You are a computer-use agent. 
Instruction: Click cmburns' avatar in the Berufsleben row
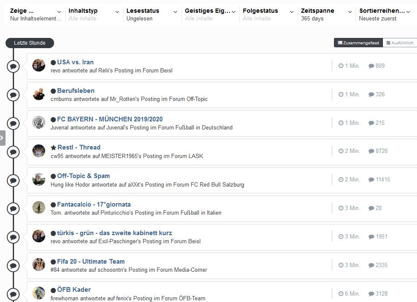[39, 94]
